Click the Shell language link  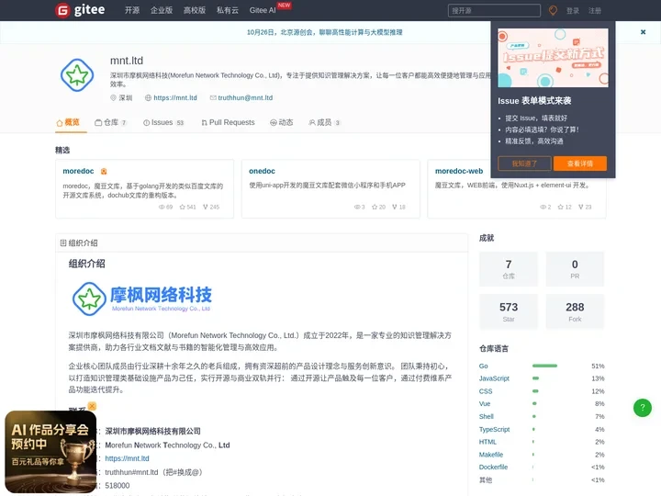486,416
